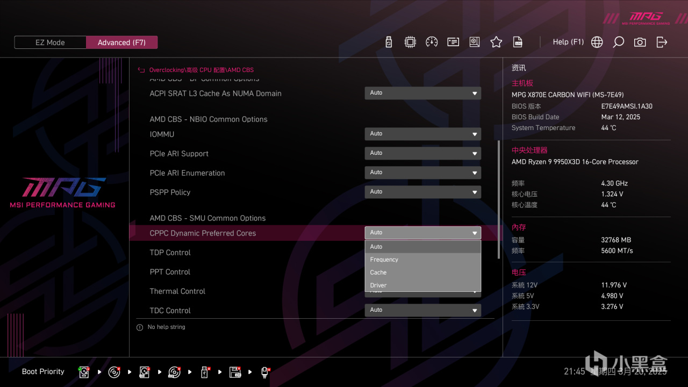The width and height of the screenshot is (688, 387).
Task: Click the 5600 MT/s memory frequency value
Action: (618, 251)
